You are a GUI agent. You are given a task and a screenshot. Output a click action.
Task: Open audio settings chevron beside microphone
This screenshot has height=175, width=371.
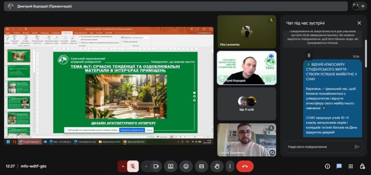(x=123, y=166)
